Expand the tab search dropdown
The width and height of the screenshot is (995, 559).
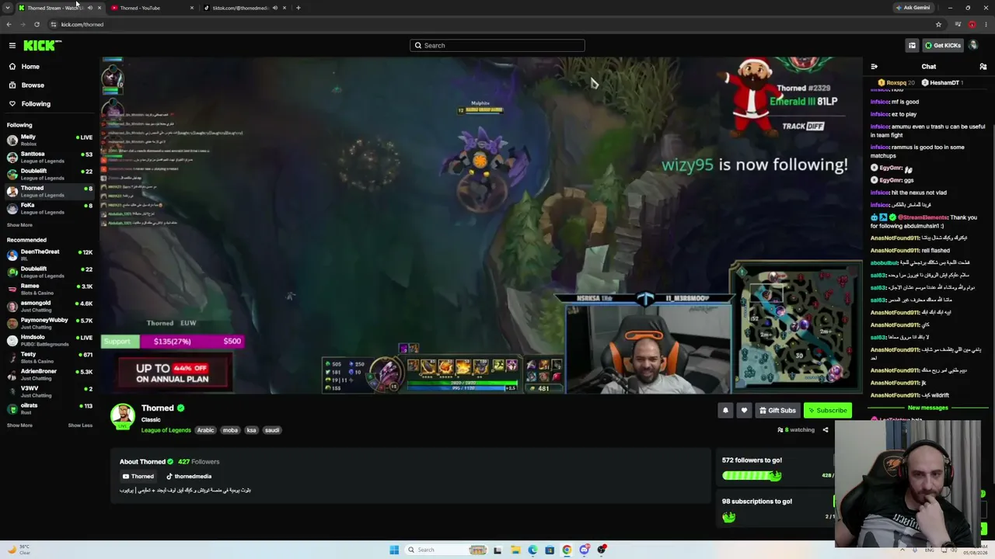(7, 8)
